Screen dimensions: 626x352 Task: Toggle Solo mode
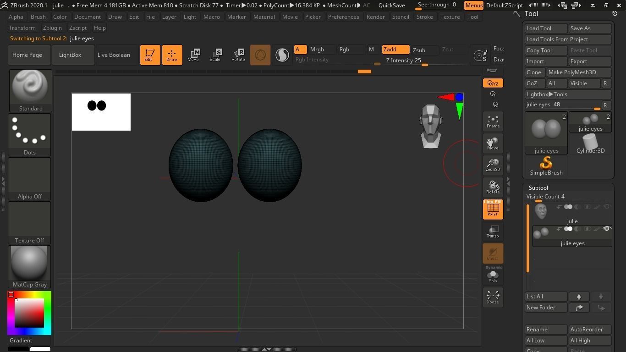pyautogui.click(x=493, y=275)
